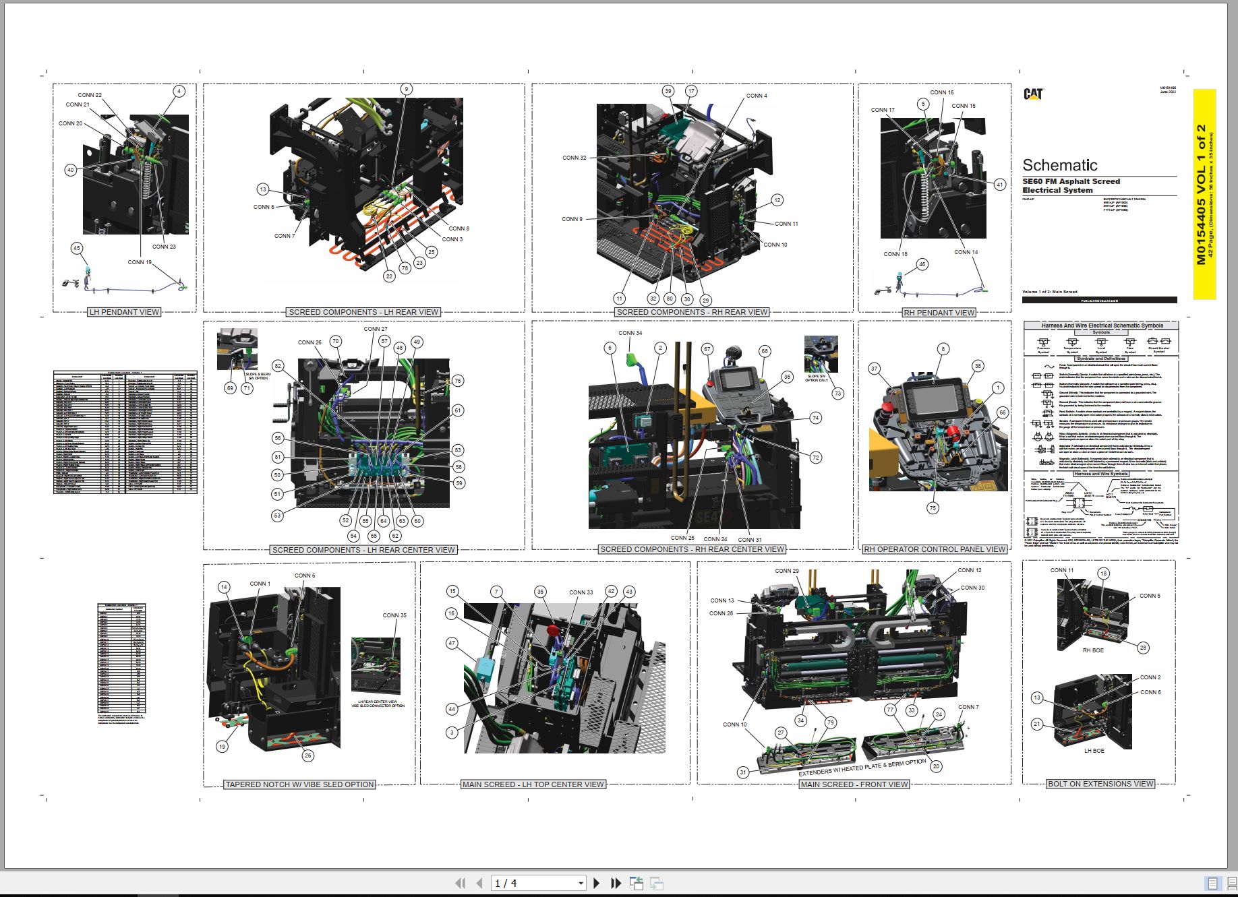Click the CONN 16 label
This screenshot has width=1238, height=897.
pos(942,92)
